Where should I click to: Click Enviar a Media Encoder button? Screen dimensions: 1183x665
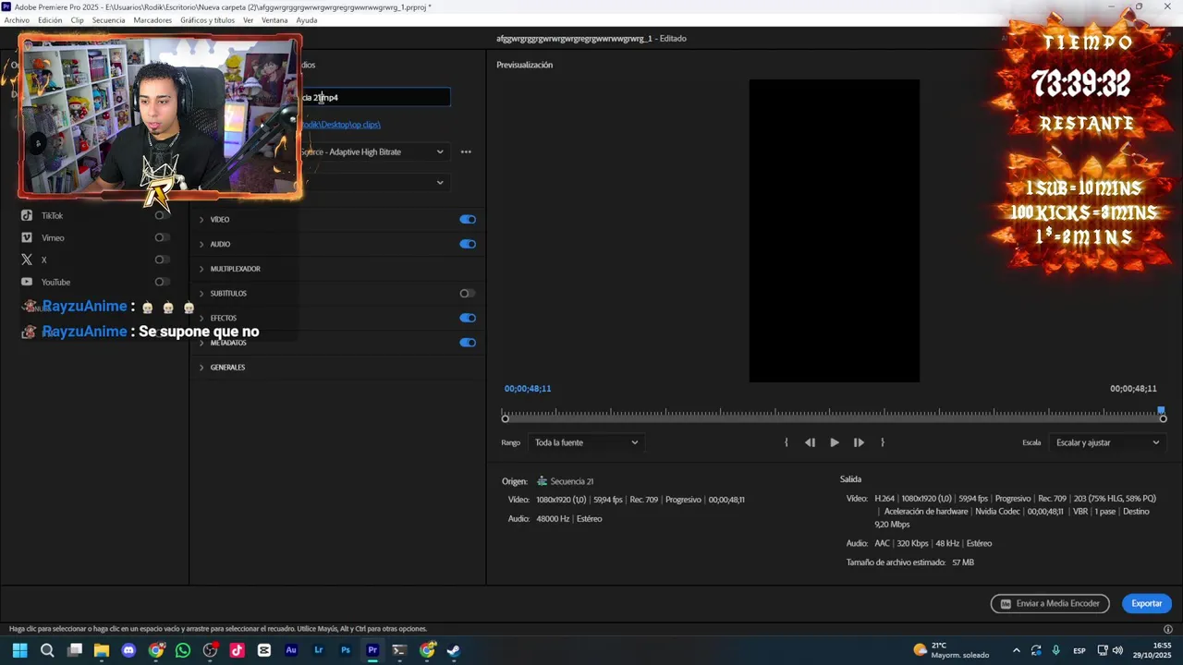point(1050,603)
